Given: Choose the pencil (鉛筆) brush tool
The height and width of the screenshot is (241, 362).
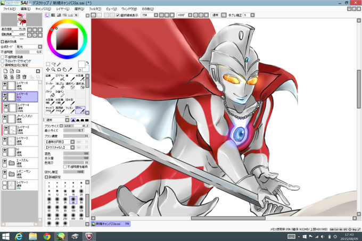Looking at the screenshot, I should pos(50,78).
